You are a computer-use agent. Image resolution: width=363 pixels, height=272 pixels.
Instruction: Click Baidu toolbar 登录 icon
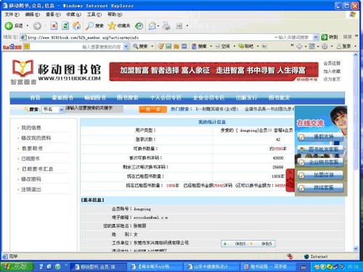click(x=344, y=46)
